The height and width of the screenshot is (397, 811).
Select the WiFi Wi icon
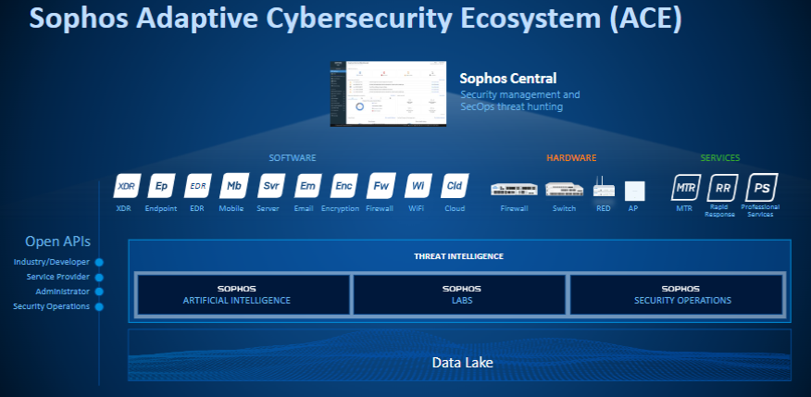418,186
